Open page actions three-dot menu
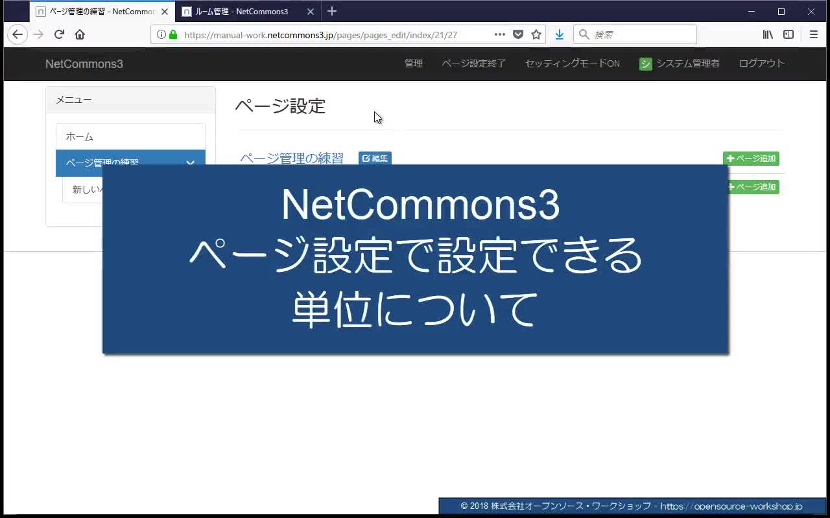This screenshot has width=830, height=518. coord(500,34)
